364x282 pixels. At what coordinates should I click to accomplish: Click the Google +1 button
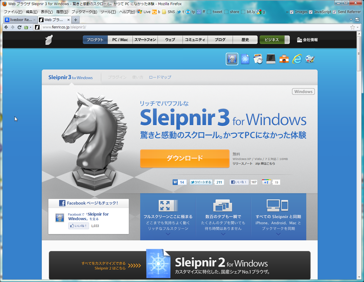[x=266, y=182]
